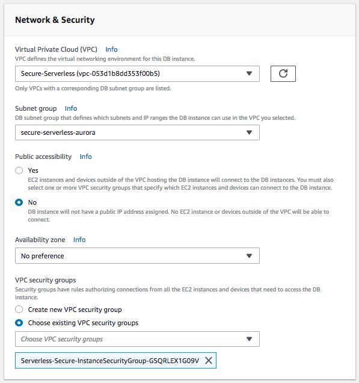Click the Choose VPC security groups field
Image resolution: width=359 pixels, height=383 pixels.
[137, 339]
